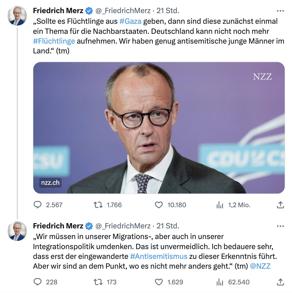Click the profile avatar on first tweet
The height and width of the screenshot is (293, 292).
coord(17,16)
